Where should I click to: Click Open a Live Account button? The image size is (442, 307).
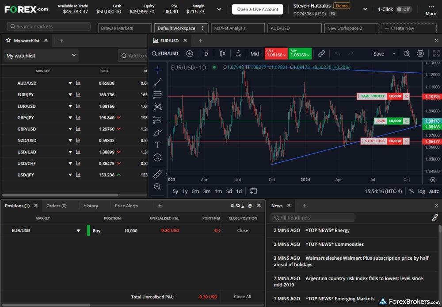[x=258, y=9]
